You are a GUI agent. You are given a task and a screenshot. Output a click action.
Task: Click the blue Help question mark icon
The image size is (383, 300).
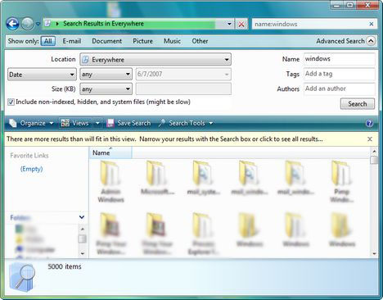[x=369, y=123]
